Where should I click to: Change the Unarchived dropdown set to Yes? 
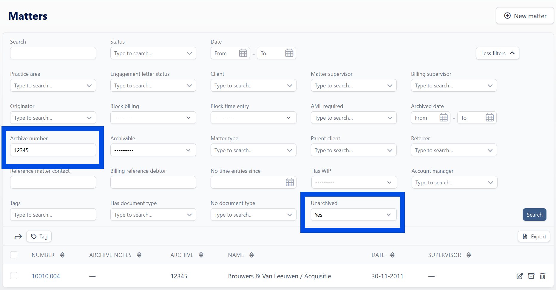(x=354, y=215)
